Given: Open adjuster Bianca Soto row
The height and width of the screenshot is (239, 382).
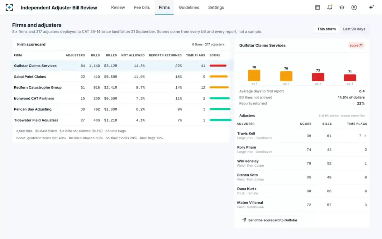Looking at the screenshot, I should coord(302,177).
